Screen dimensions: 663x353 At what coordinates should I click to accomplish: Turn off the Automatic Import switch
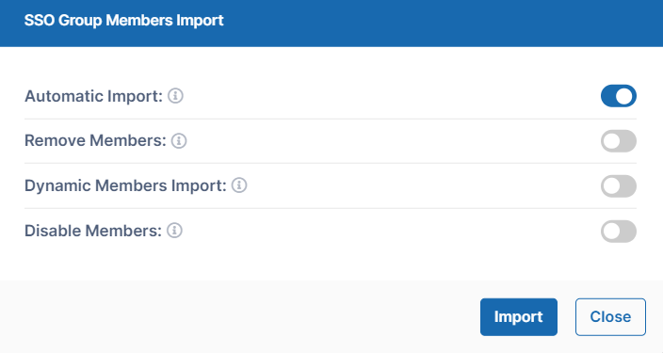(619, 96)
